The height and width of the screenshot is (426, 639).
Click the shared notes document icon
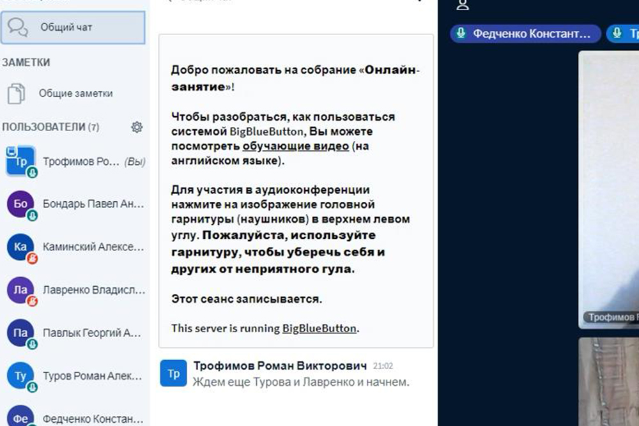pyautogui.click(x=16, y=93)
